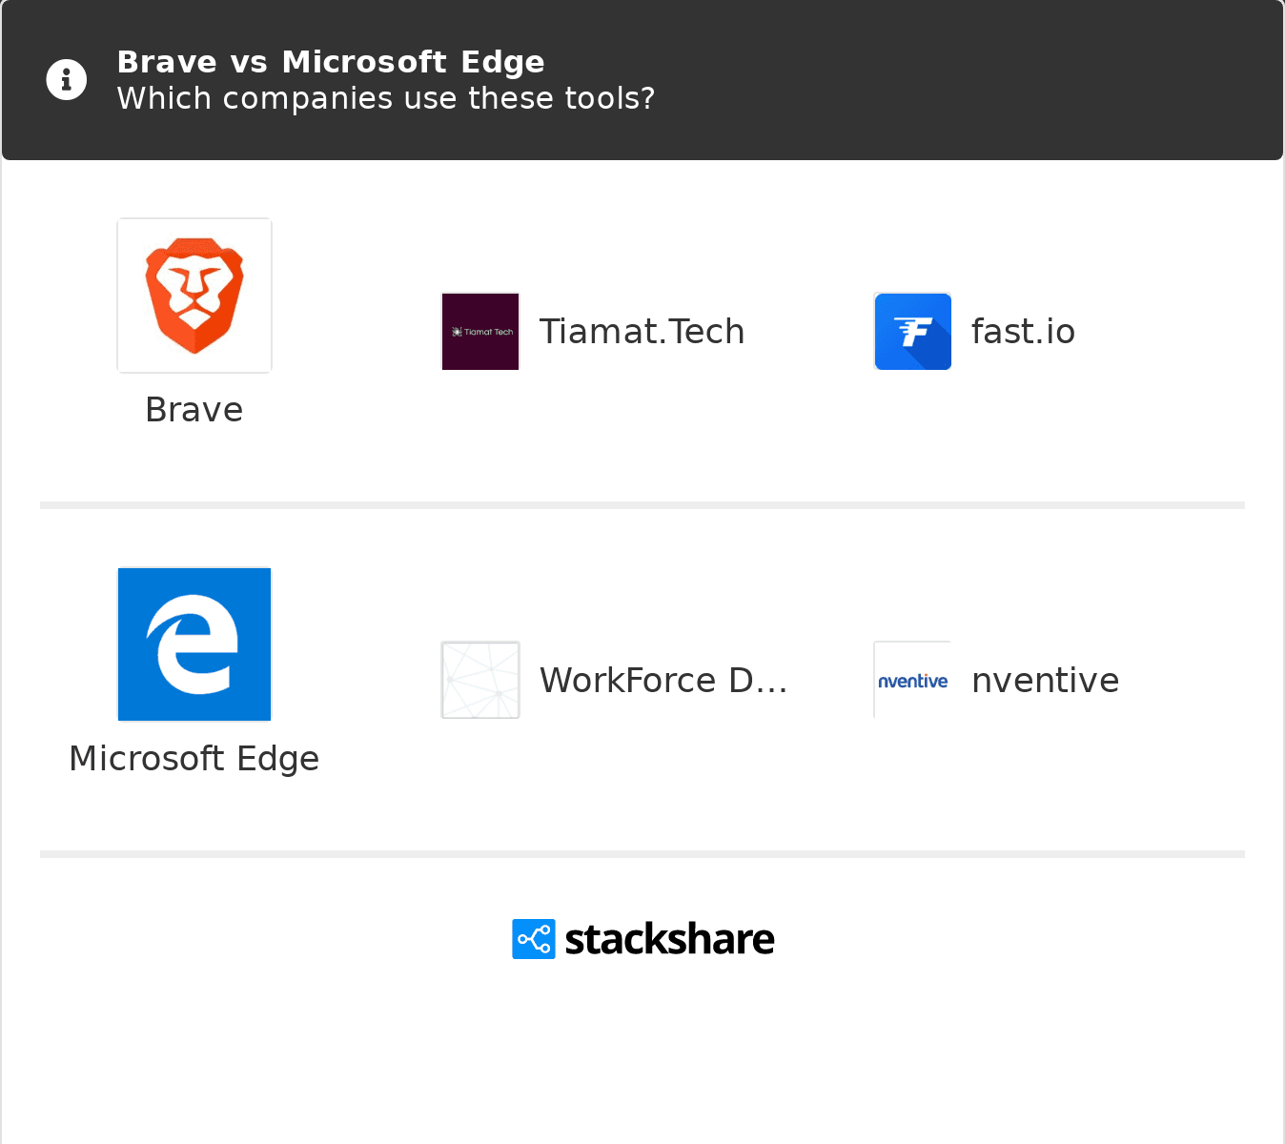This screenshot has height=1144, width=1285.
Task: Click the Brave lion logo
Action: point(194,296)
